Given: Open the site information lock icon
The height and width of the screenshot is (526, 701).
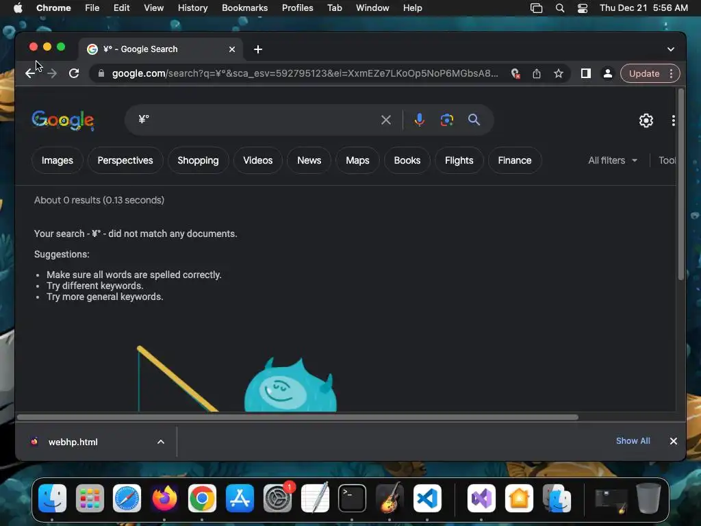Looking at the screenshot, I should pos(101,73).
